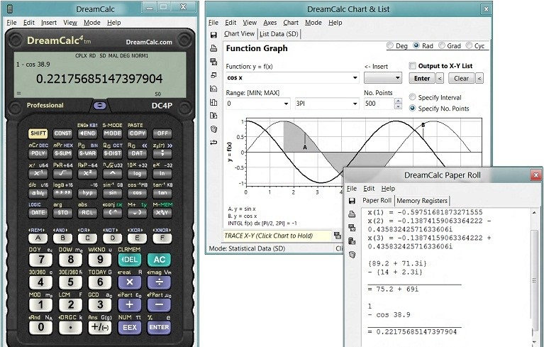
Task: Select the Cyc angle mode radio
Action: (469, 45)
